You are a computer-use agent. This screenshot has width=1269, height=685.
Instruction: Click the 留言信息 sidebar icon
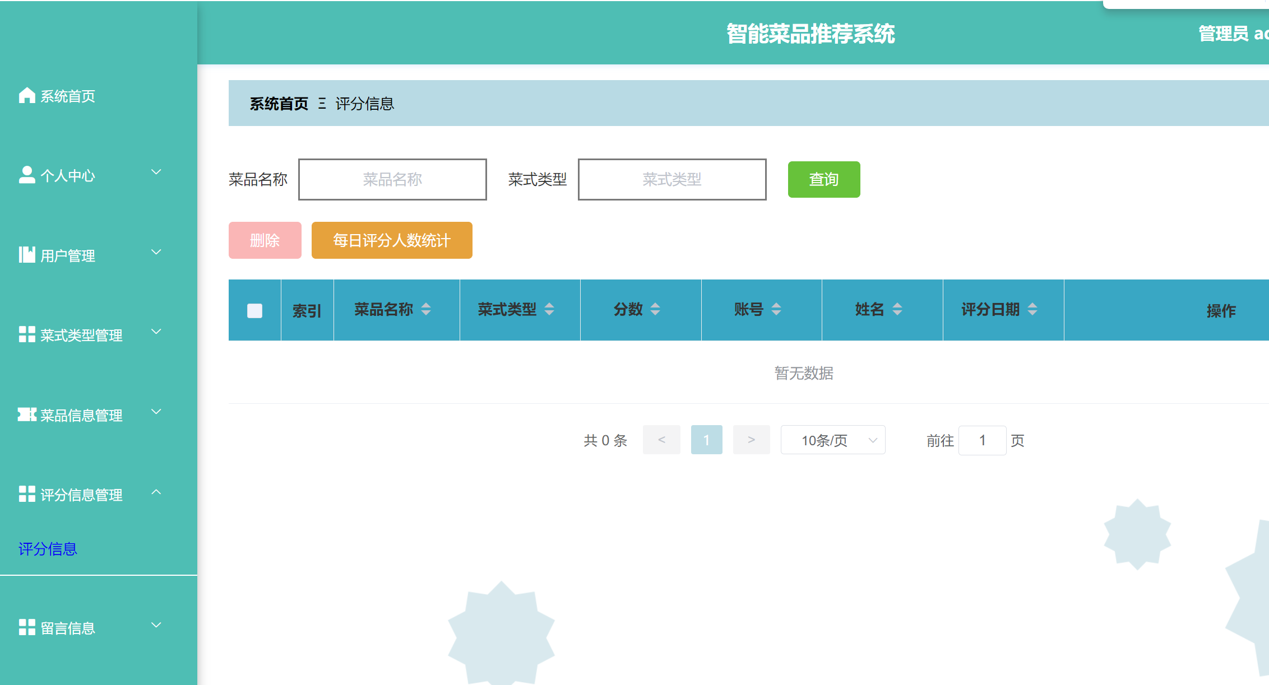(x=26, y=627)
